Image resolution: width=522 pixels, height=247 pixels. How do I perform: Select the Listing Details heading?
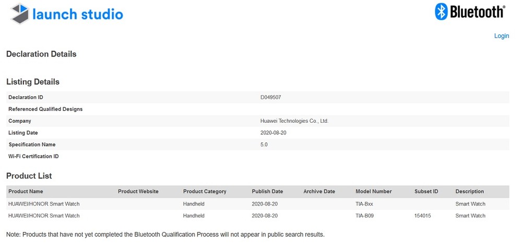point(33,82)
